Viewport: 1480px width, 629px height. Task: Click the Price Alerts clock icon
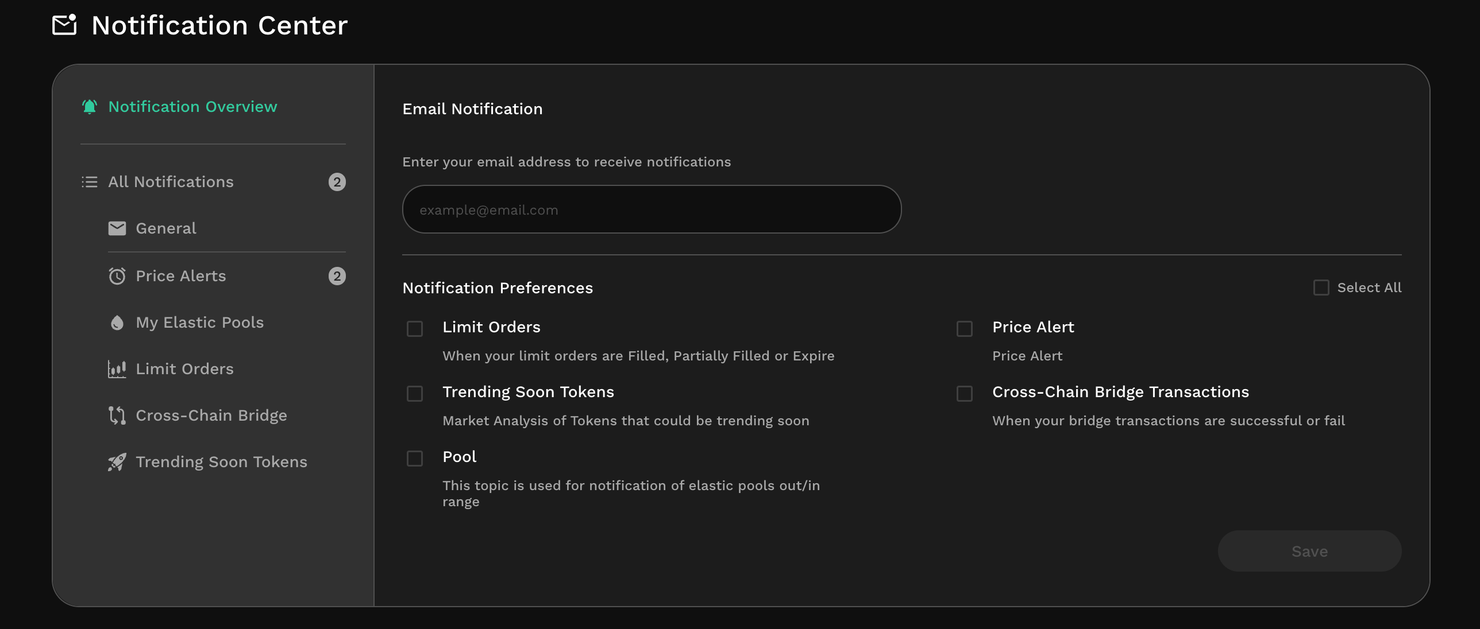pyautogui.click(x=117, y=276)
